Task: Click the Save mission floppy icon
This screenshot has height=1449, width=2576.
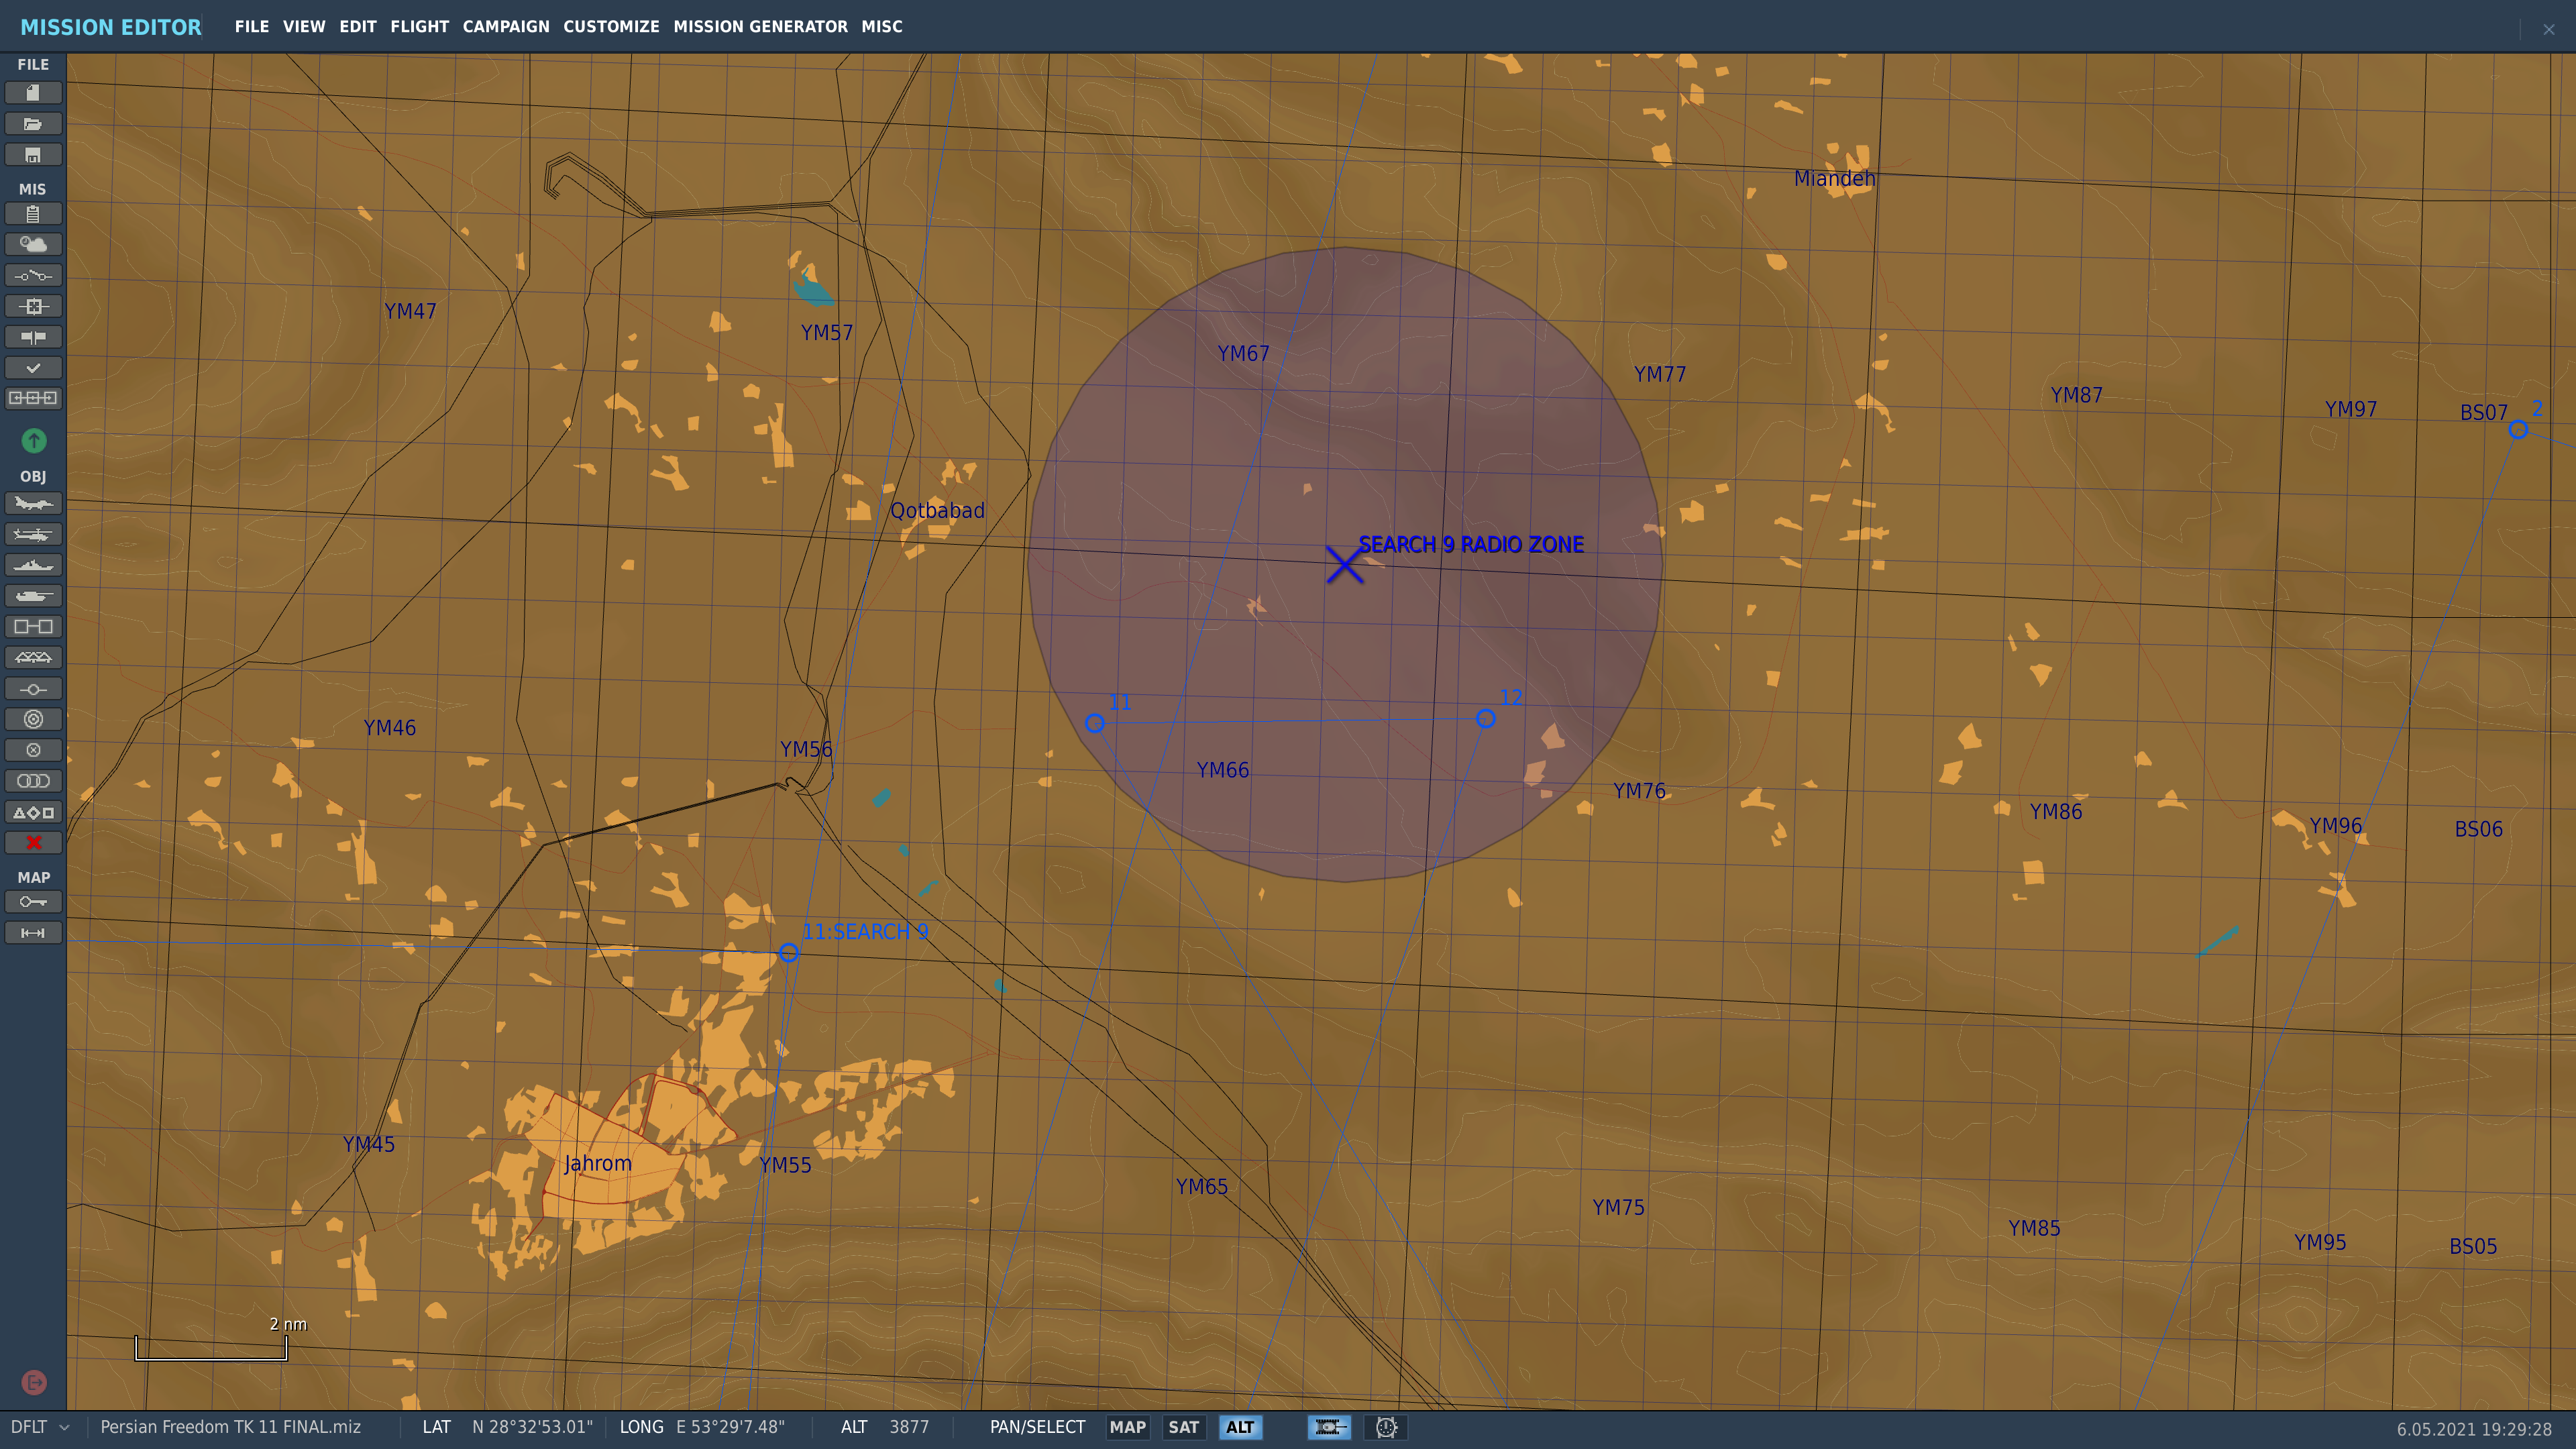Action: pyautogui.click(x=33, y=155)
